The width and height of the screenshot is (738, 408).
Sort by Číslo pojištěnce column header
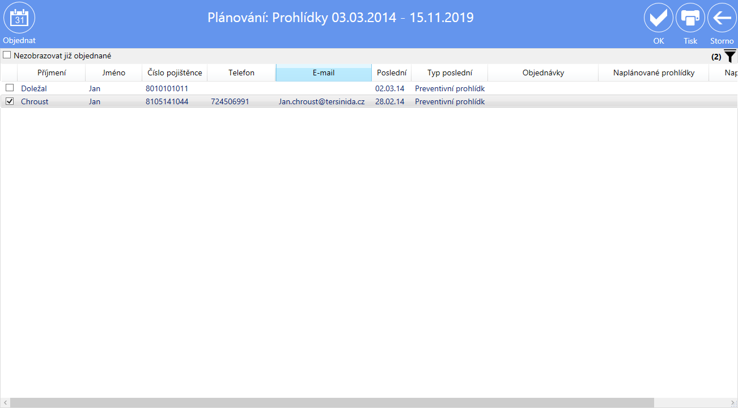click(x=175, y=73)
